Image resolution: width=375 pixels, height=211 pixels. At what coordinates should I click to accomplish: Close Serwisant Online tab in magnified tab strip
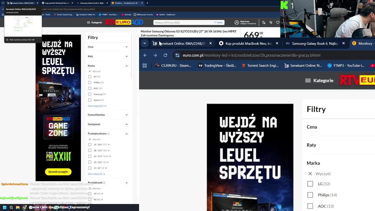pos(210,43)
